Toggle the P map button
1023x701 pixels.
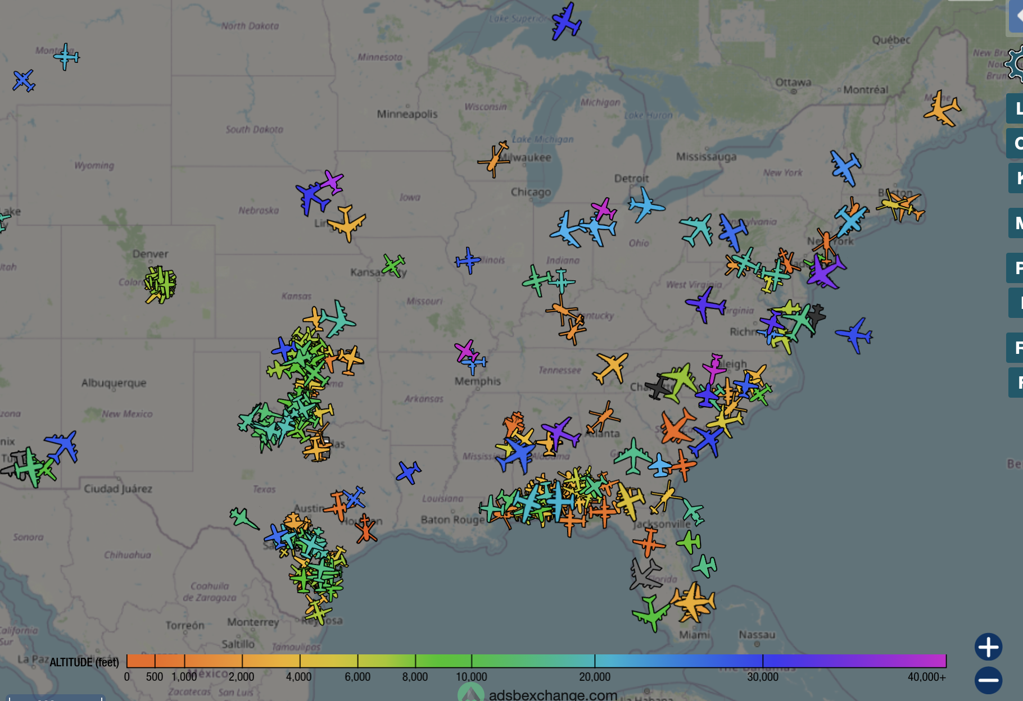pyautogui.click(x=1015, y=268)
